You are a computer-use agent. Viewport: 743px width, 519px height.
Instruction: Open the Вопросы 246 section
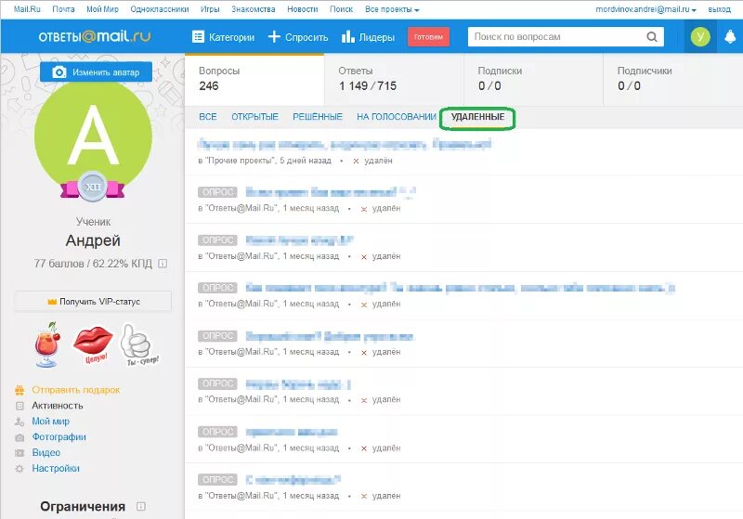(x=254, y=79)
